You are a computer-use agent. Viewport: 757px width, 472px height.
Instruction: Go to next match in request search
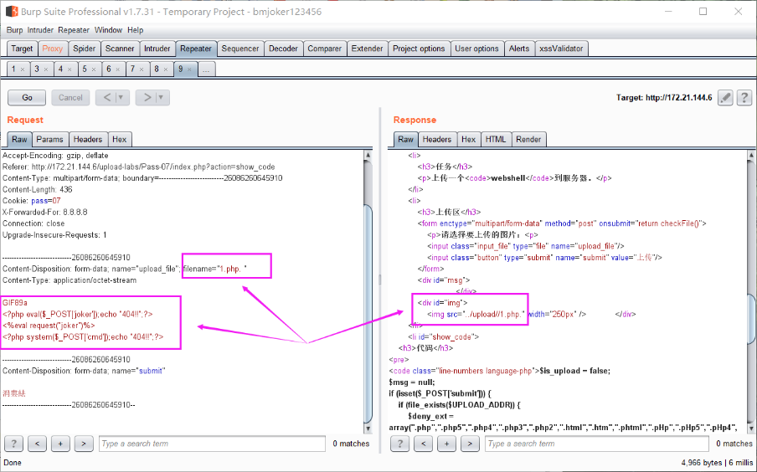coord(84,443)
